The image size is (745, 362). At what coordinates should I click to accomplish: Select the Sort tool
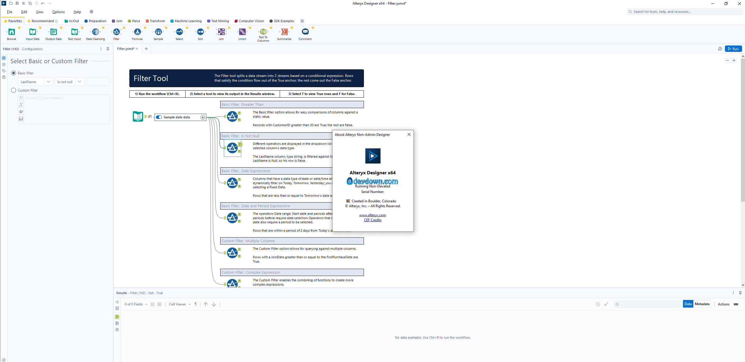[200, 32]
